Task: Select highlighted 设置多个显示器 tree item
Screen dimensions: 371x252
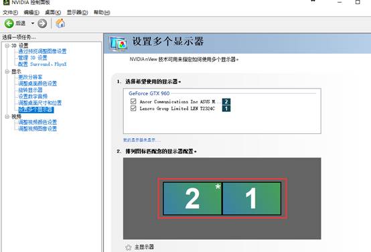Action: 36,110
